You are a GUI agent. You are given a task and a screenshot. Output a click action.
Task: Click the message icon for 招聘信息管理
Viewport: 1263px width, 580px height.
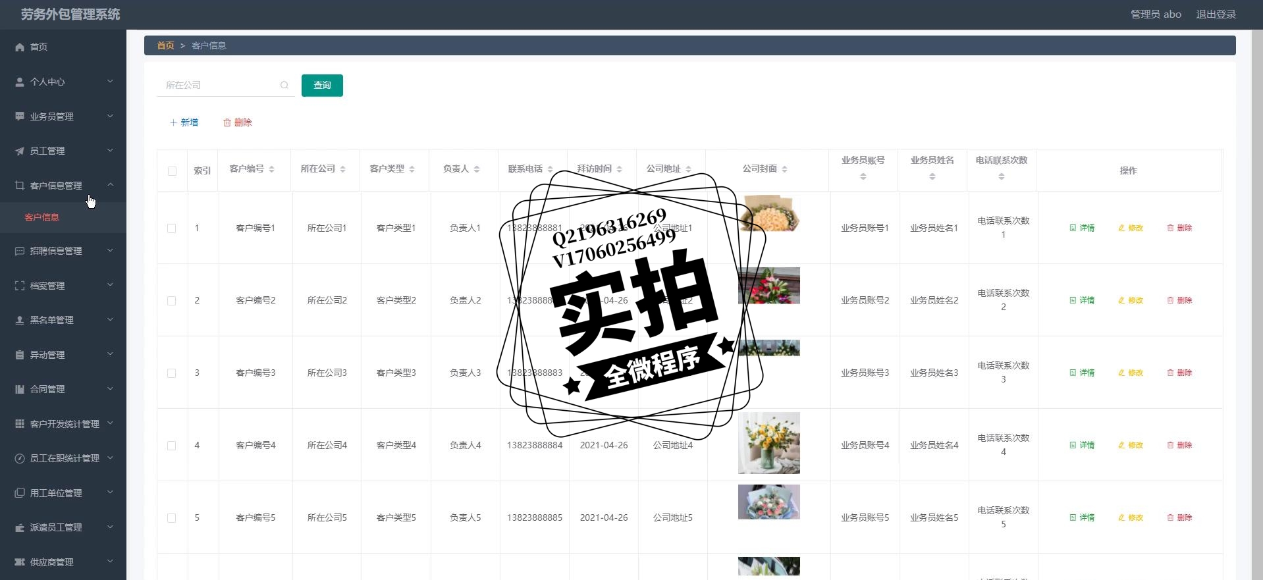20,251
